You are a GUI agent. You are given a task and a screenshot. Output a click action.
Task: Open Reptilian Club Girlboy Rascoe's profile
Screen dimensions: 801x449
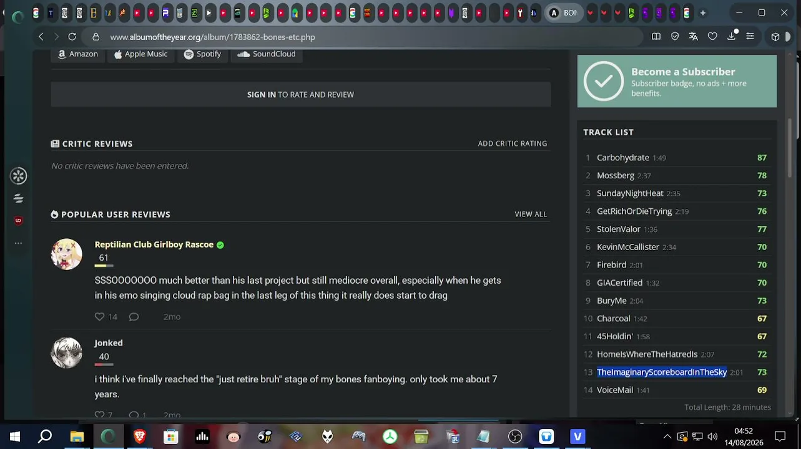154,244
